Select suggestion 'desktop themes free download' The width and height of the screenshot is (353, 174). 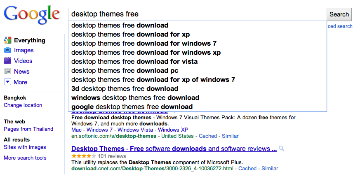[x=198, y=26]
